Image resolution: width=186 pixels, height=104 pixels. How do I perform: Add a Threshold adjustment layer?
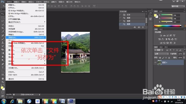pos(167,43)
